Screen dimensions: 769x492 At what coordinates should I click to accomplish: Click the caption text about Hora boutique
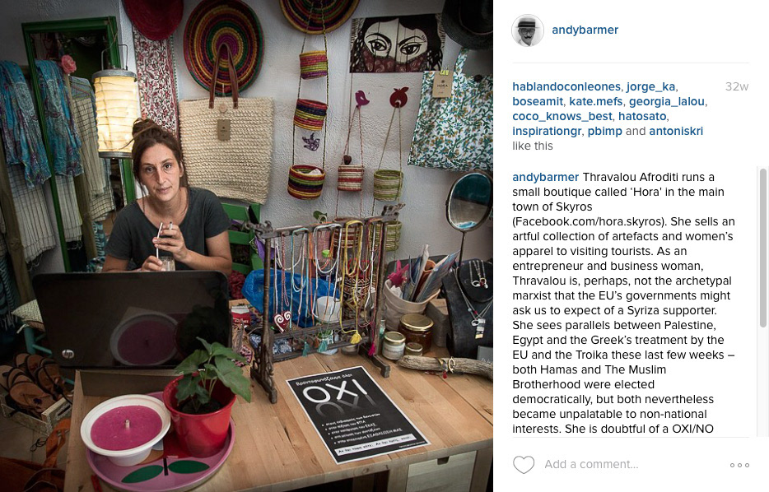(x=623, y=303)
